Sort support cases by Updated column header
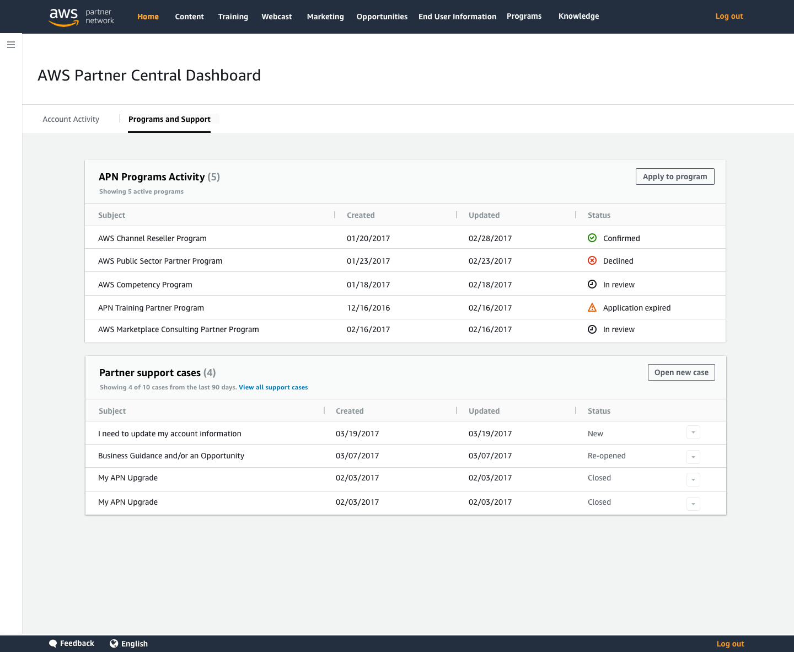Viewport: 794px width, 652px height. (x=484, y=411)
